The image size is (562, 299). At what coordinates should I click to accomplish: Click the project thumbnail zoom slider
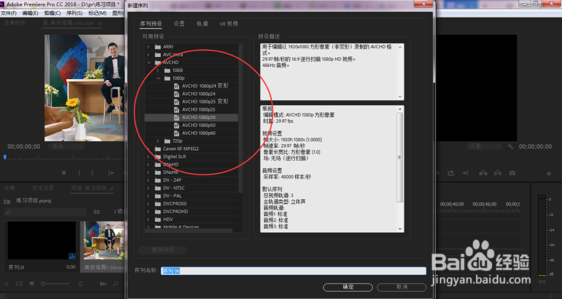54,284
